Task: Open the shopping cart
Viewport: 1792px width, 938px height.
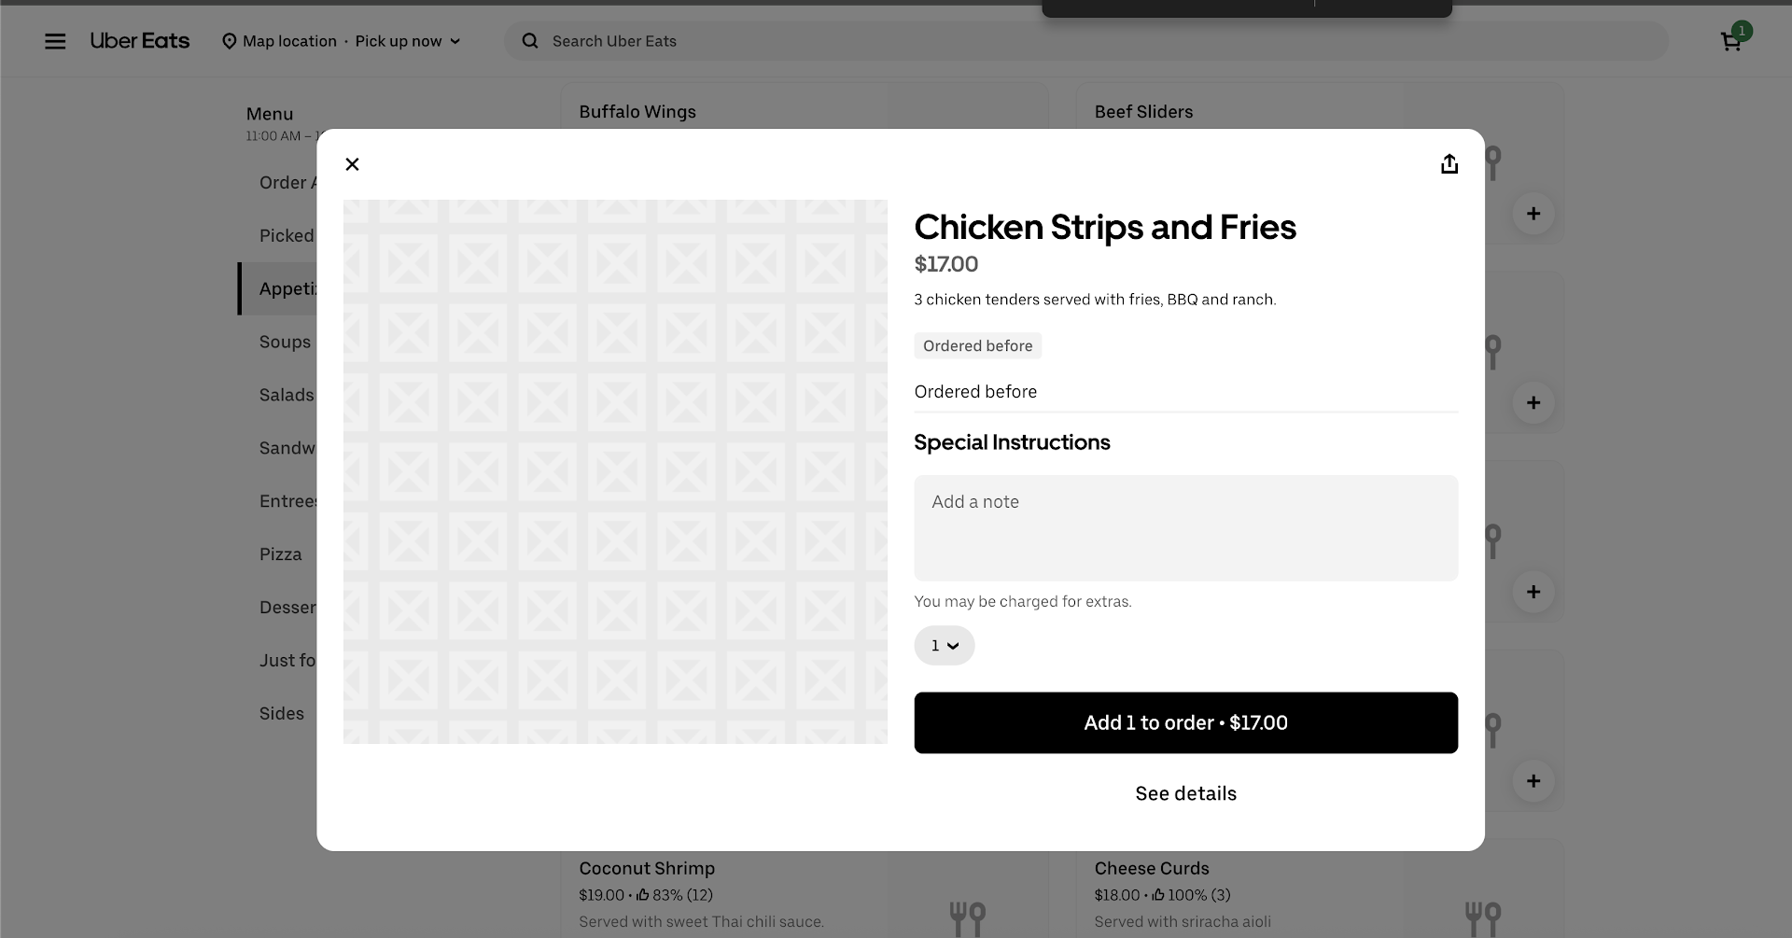Action: pyautogui.click(x=1731, y=41)
